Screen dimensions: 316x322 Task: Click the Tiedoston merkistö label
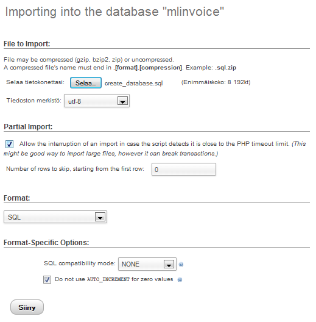pos(34,101)
